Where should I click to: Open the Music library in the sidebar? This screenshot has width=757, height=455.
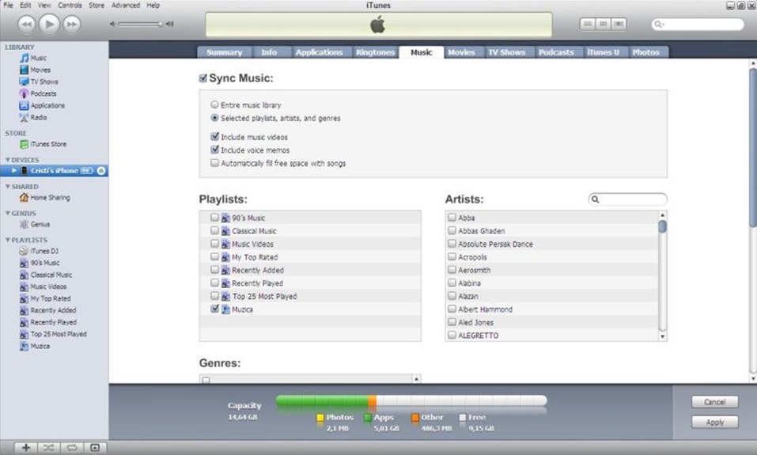click(x=37, y=58)
